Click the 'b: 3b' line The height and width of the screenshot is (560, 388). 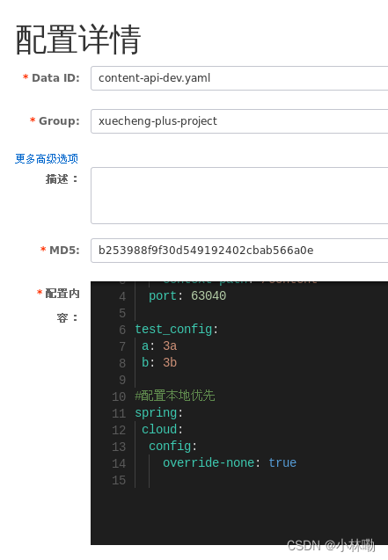[159, 362]
